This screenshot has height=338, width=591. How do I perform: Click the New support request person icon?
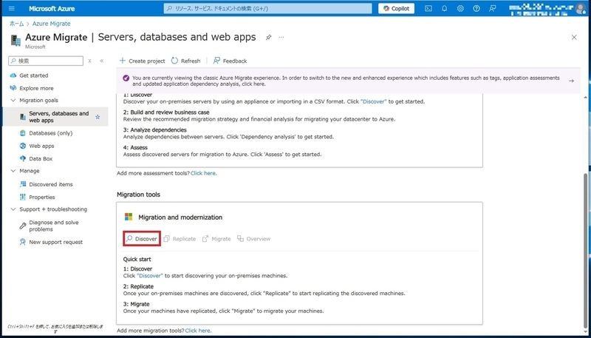23,242
